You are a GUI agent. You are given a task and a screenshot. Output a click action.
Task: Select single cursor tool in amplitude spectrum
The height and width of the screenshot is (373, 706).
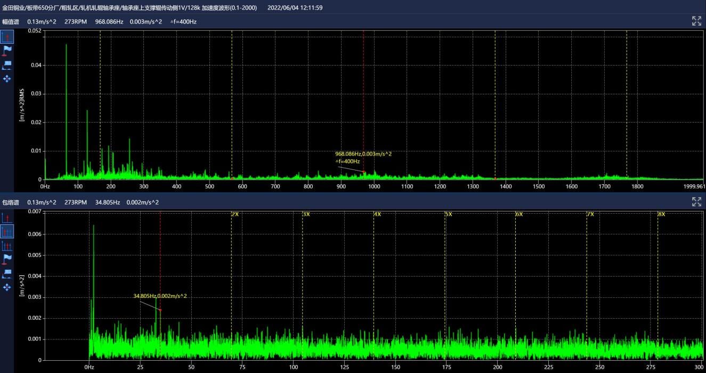pyautogui.click(x=7, y=37)
